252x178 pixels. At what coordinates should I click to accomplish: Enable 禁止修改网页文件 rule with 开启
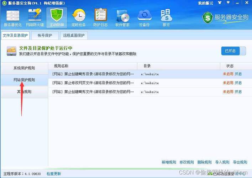click(238, 83)
